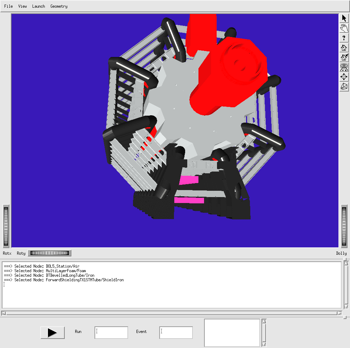The height and width of the screenshot is (348, 350).
Task: Open the View menu
Action: click(22, 6)
